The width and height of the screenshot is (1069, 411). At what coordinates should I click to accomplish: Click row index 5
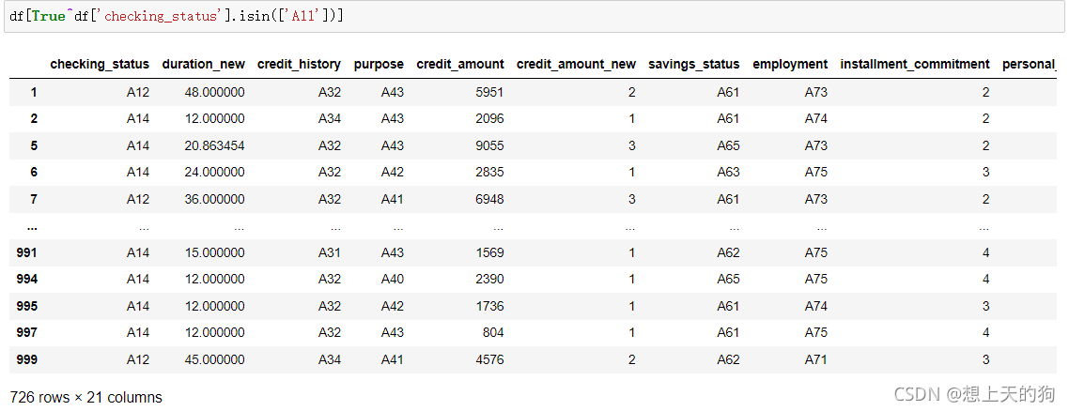(x=34, y=145)
